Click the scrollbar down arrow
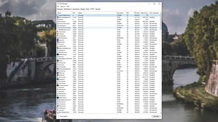Image resolution: width=218 pixels, height=122 pixels. point(161,113)
